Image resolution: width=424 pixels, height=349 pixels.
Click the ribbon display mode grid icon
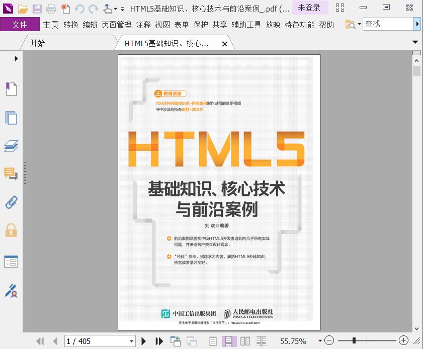340,8
